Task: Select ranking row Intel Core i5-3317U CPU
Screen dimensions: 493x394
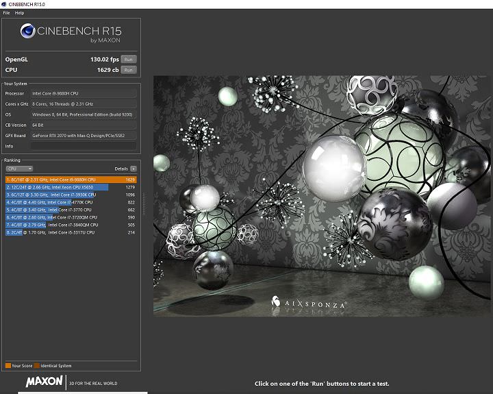Action: 71,232
